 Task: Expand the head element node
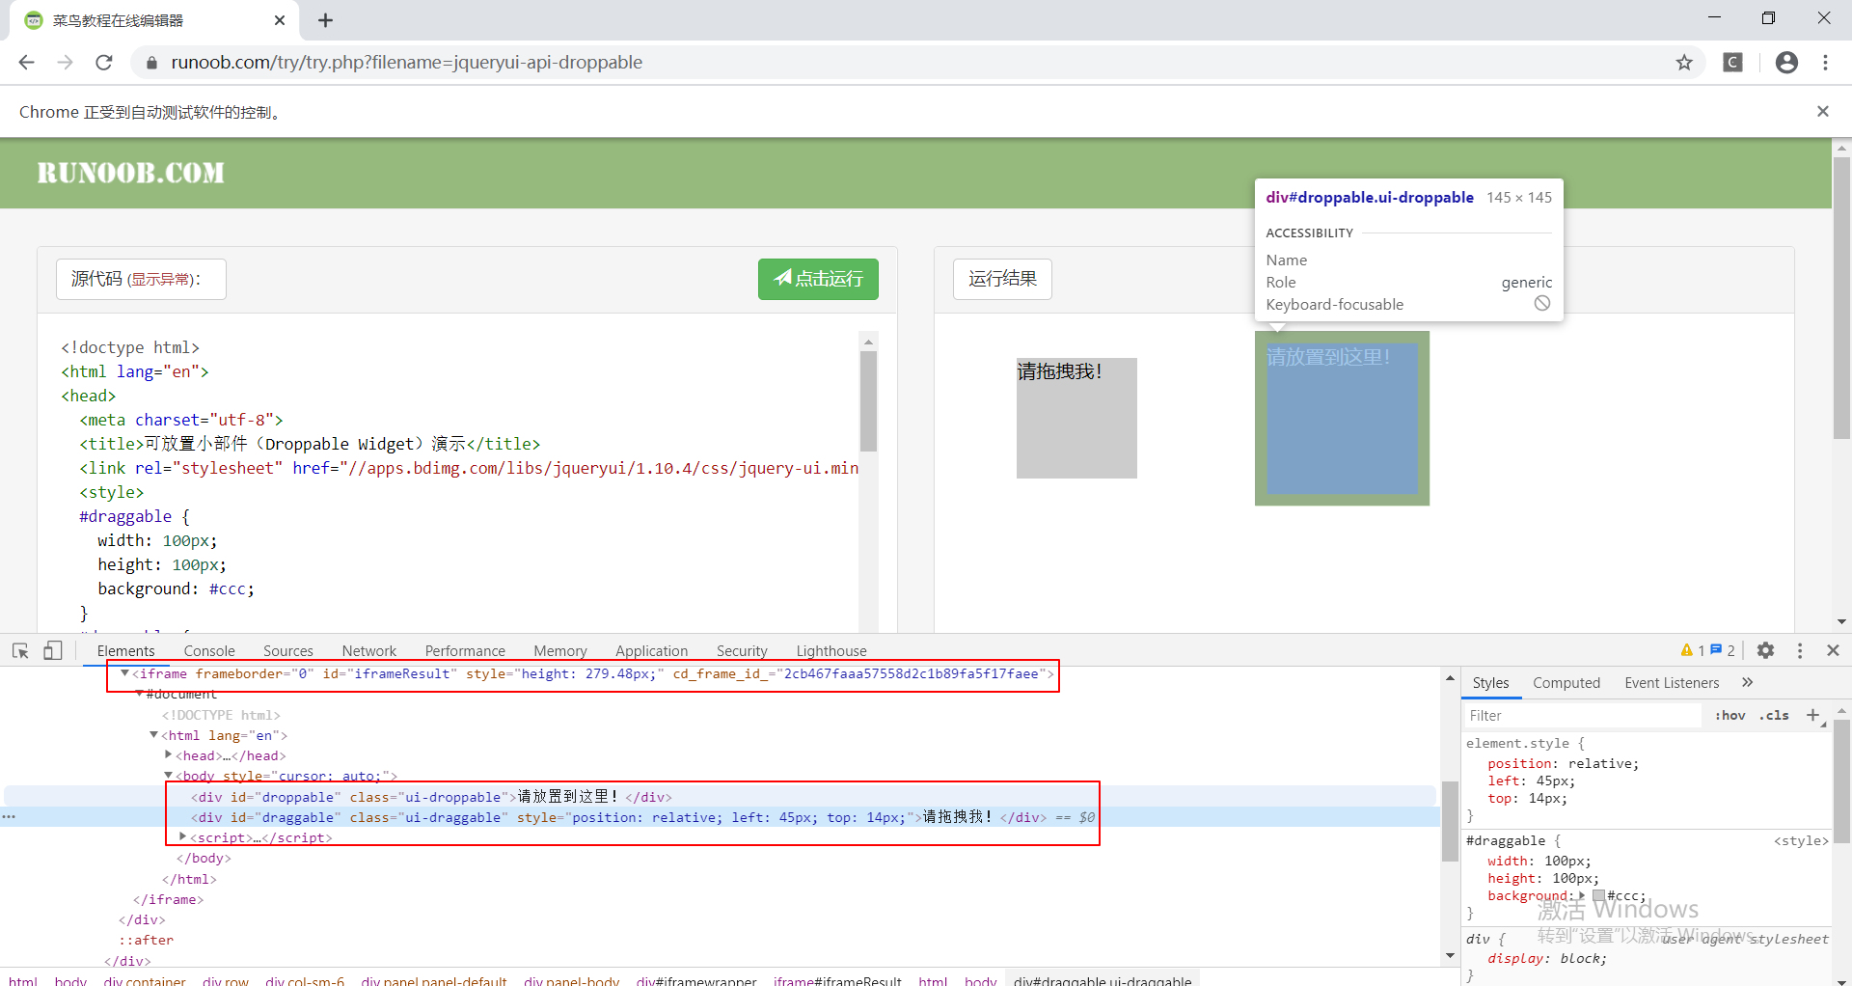[x=168, y=755]
